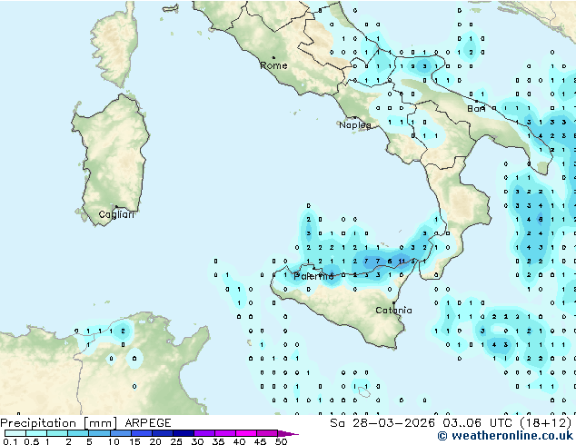The width and height of the screenshot is (576, 445).
Task: Open the weatheronline.co.uk copyright link
Action: 505,436
